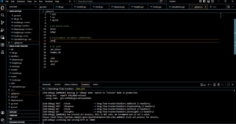Open editor more actions ellipsis

(233, 7)
